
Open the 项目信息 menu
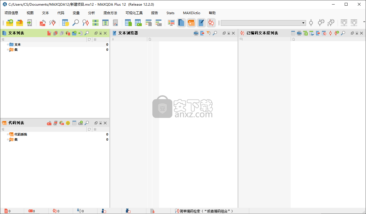pos(11,13)
